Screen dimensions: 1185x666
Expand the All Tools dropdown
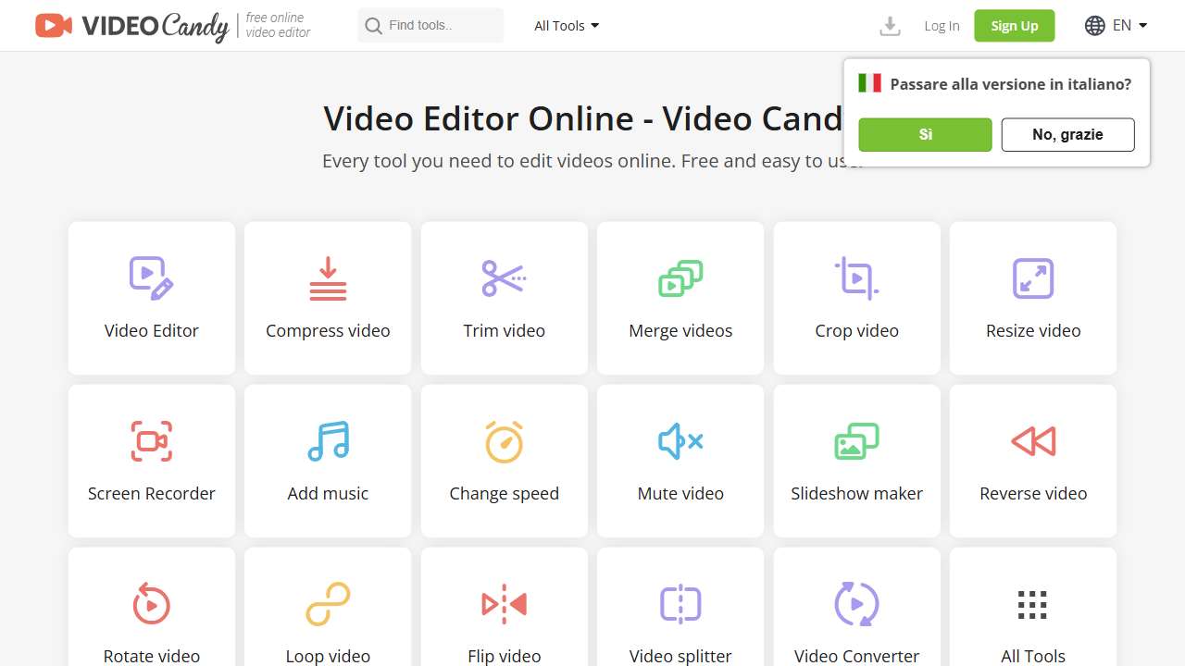click(x=566, y=25)
